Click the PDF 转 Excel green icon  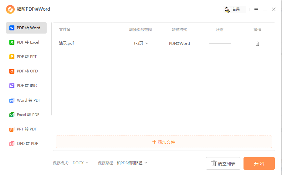12,42
